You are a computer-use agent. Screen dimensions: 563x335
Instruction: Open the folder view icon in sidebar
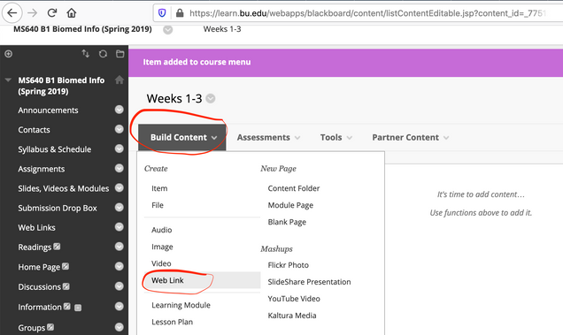pos(120,54)
